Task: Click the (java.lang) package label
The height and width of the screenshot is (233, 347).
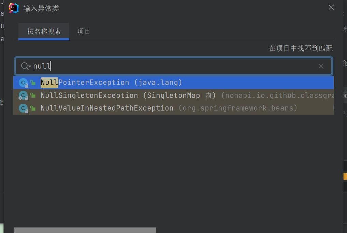Action: pyautogui.click(x=158, y=83)
